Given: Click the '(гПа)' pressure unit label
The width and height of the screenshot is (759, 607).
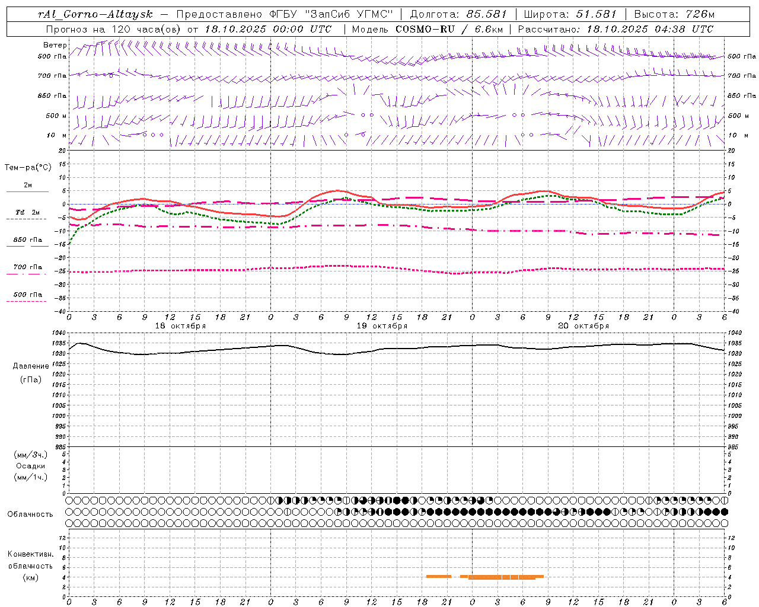Looking at the screenshot, I should click(31, 380).
